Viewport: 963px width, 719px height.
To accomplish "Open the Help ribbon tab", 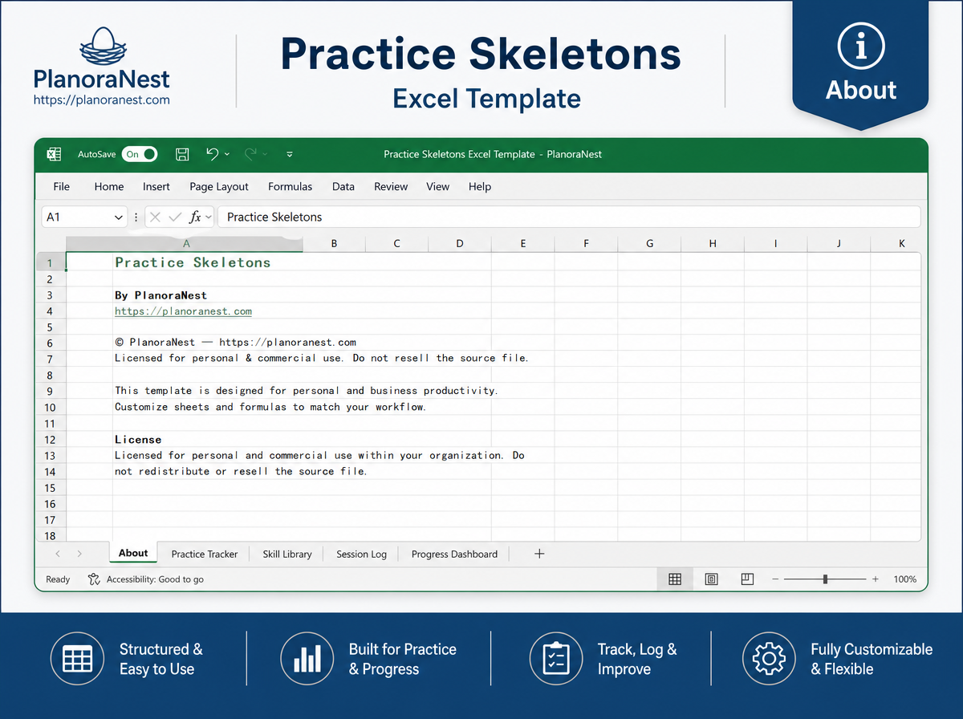I will click(480, 186).
